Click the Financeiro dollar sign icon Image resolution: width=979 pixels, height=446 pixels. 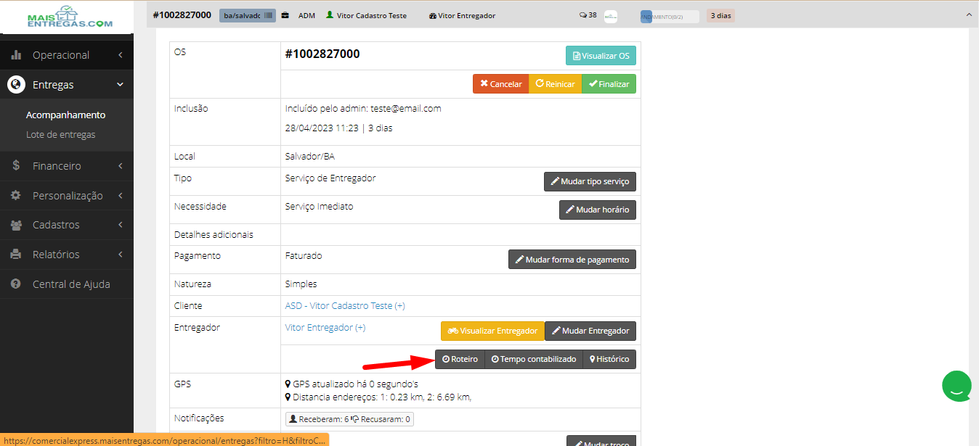pyautogui.click(x=16, y=166)
